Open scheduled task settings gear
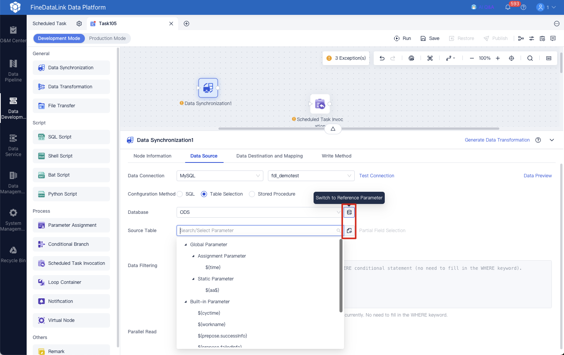The image size is (564, 355). (79, 24)
